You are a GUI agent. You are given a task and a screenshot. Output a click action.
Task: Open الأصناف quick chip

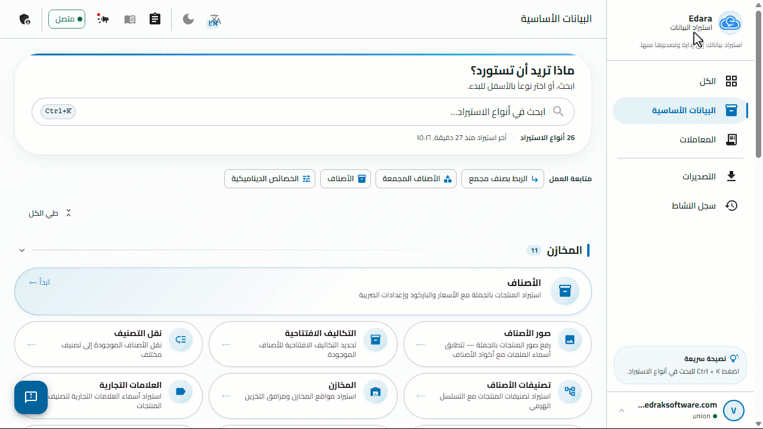pos(346,179)
